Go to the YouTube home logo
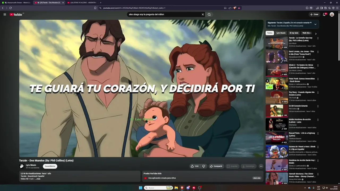This screenshot has height=191, width=340. 16,15
